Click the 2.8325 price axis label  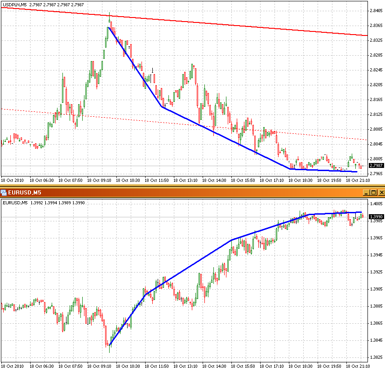(x=376, y=40)
